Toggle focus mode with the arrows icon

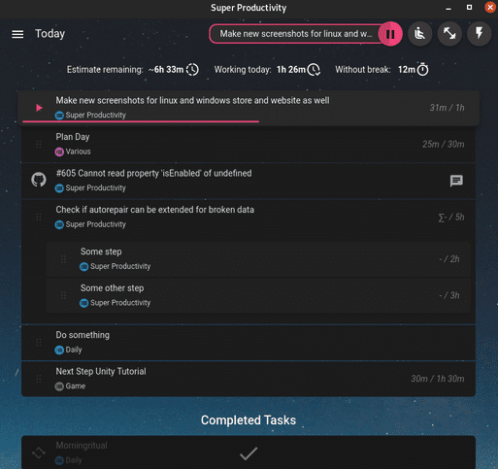449,34
